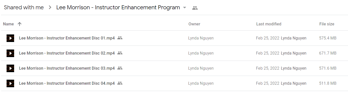This screenshot has width=348, height=92.
Task: Open the folder name dropdown arrow
Action: point(184,8)
